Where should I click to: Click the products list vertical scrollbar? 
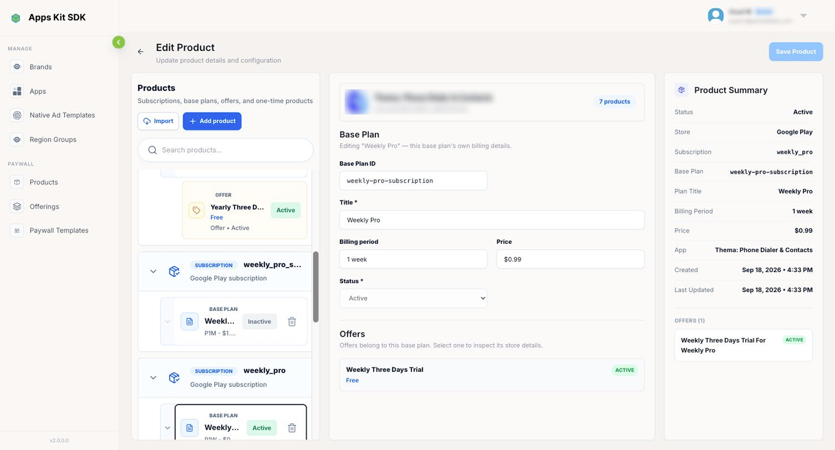[x=316, y=287]
